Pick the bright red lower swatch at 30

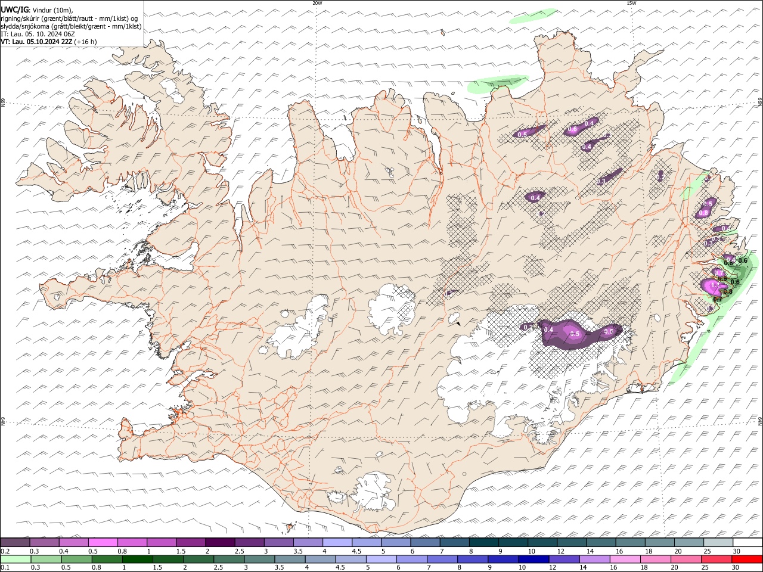746,559
